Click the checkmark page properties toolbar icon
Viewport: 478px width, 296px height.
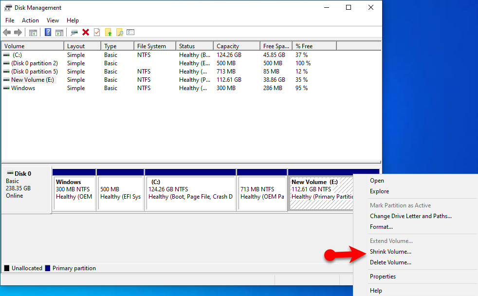[x=97, y=33]
